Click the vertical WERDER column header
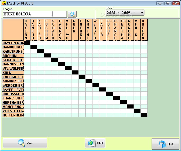The height and width of the screenshot is (151, 181). click(96, 30)
